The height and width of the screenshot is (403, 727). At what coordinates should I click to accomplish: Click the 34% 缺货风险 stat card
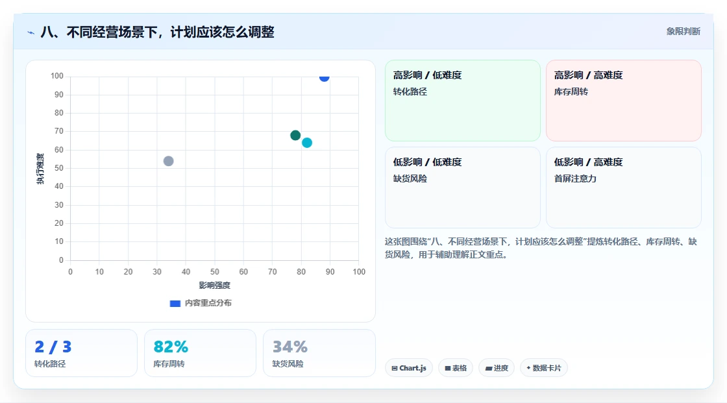coord(319,354)
